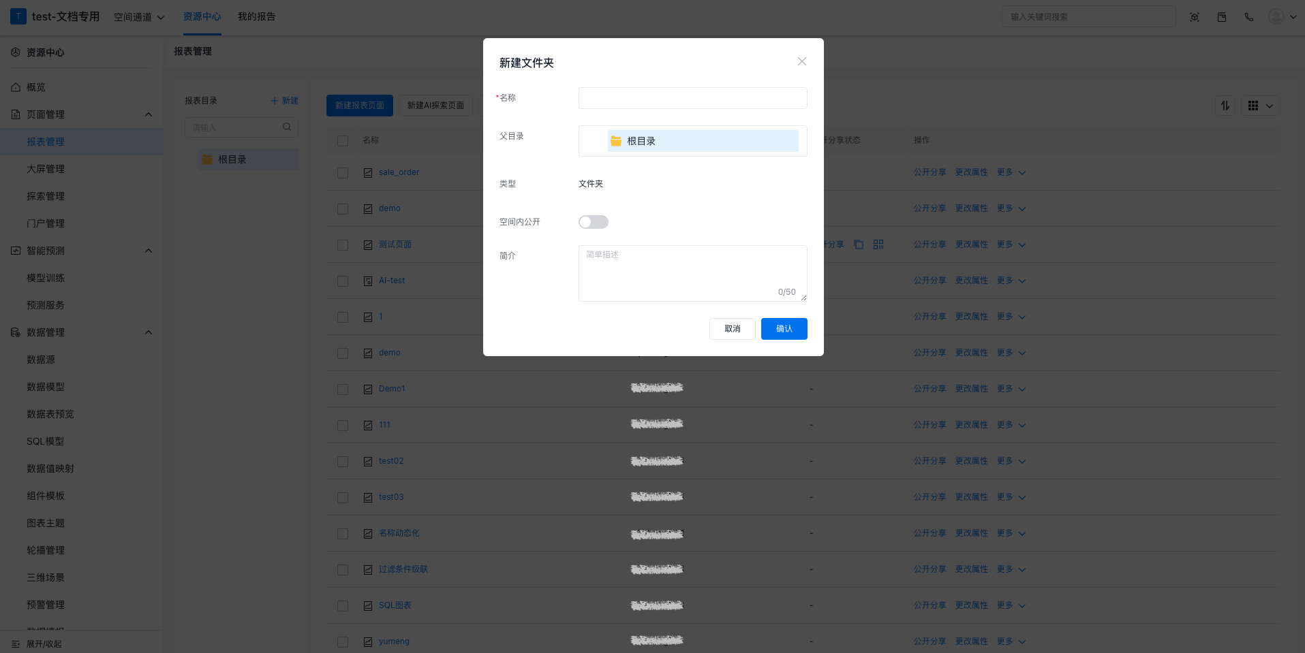This screenshot has width=1305, height=653.
Task: Click the report icon beside Demo1
Action: point(368,389)
